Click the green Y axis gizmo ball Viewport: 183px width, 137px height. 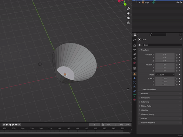point(125,4)
